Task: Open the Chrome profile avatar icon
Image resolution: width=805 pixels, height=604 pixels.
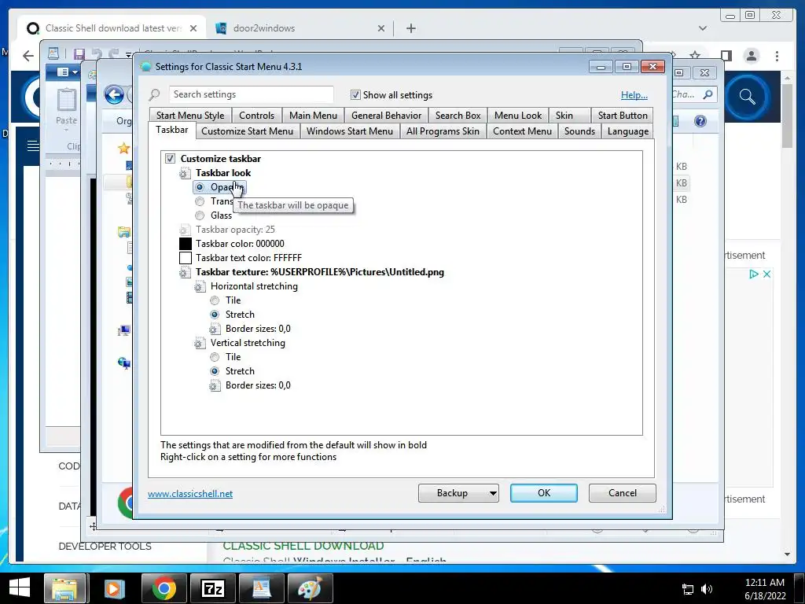Action: [x=751, y=56]
